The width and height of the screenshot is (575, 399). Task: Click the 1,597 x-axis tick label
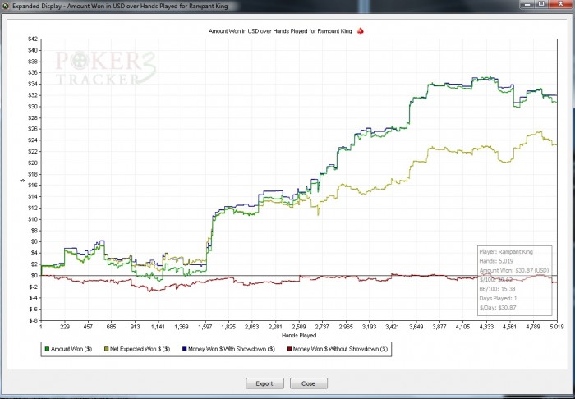coord(205,327)
